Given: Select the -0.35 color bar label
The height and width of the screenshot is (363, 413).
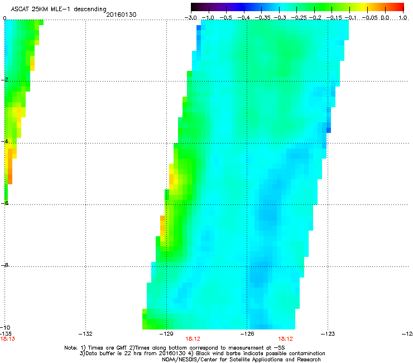Looking at the screenshot, I should pyautogui.click(x=262, y=18).
